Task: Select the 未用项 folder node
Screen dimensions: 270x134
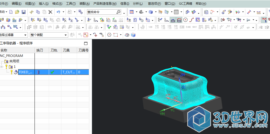Action: [12, 61]
